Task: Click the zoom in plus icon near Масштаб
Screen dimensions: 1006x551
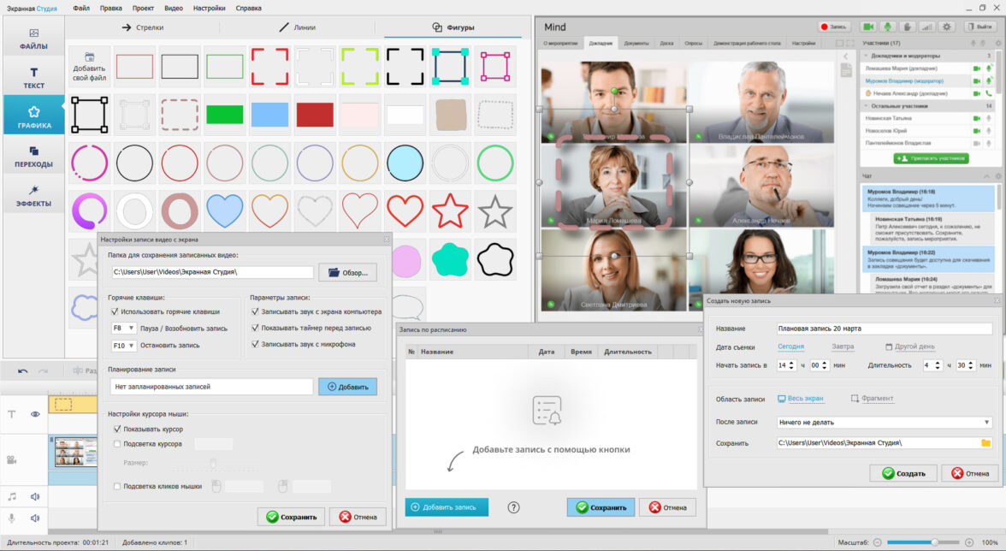Action: pos(968,542)
